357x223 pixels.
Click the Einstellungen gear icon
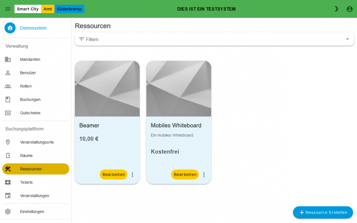[8, 212]
